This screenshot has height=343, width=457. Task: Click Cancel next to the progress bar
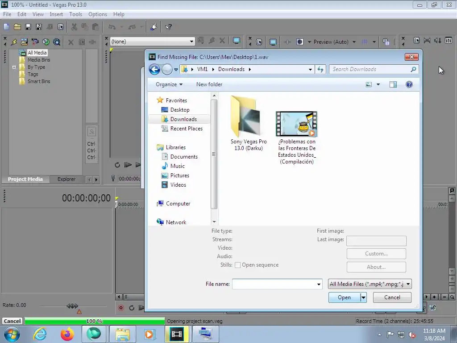point(12,321)
